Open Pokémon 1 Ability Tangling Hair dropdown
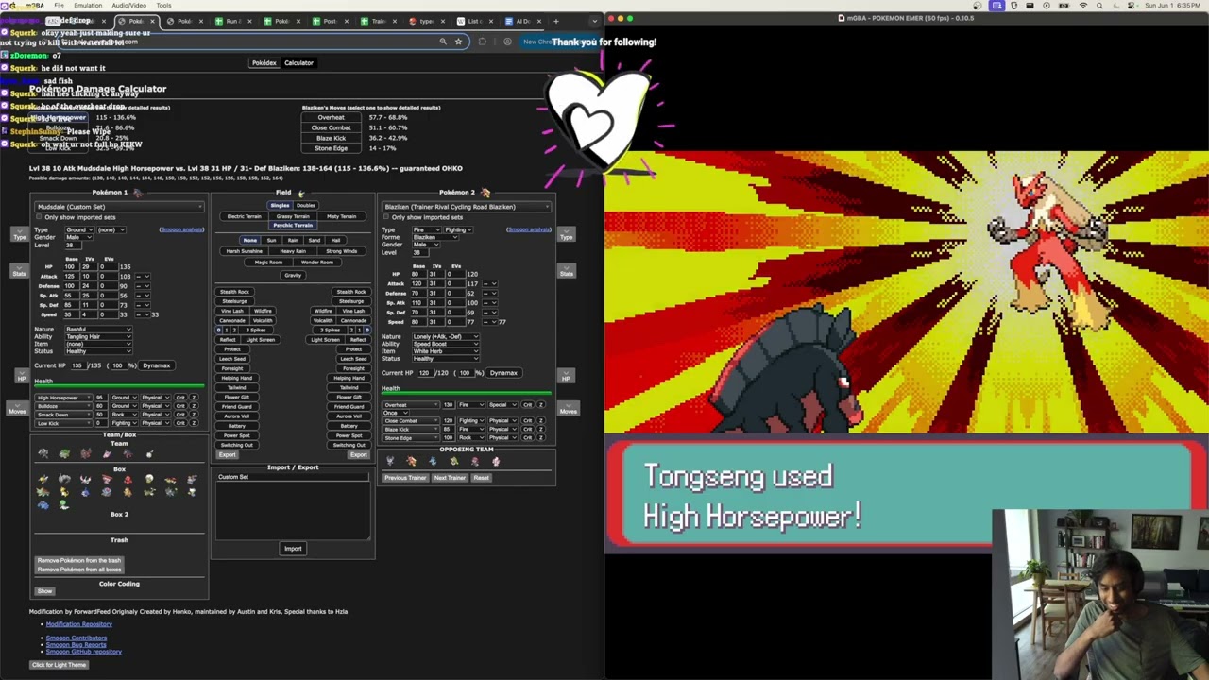The image size is (1209, 680). 98,336
